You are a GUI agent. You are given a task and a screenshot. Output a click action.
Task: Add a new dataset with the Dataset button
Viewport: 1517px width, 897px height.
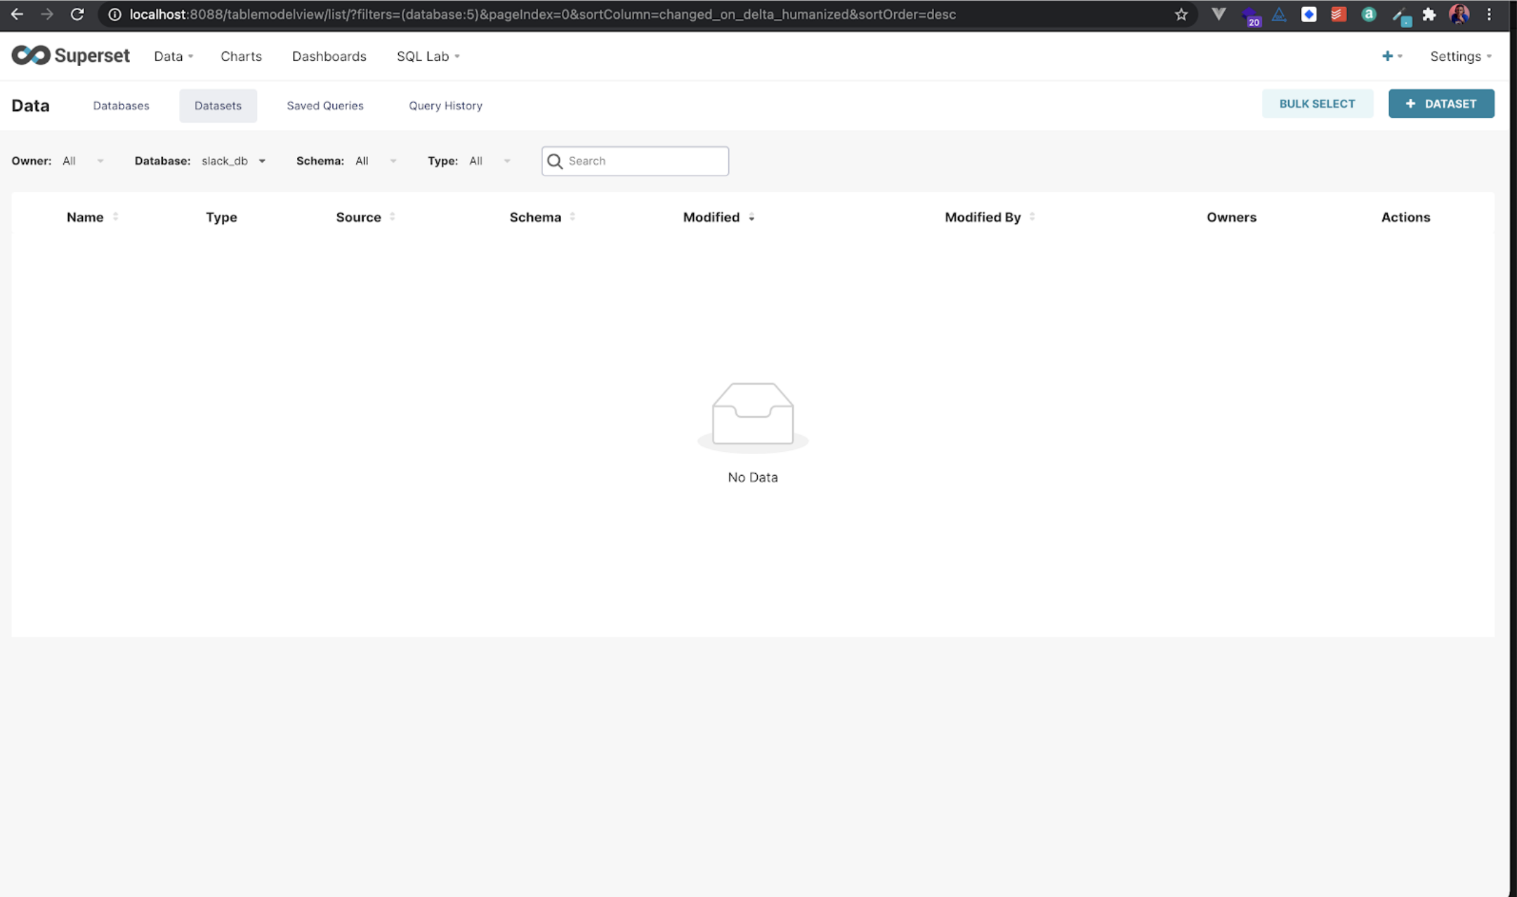click(1441, 104)
